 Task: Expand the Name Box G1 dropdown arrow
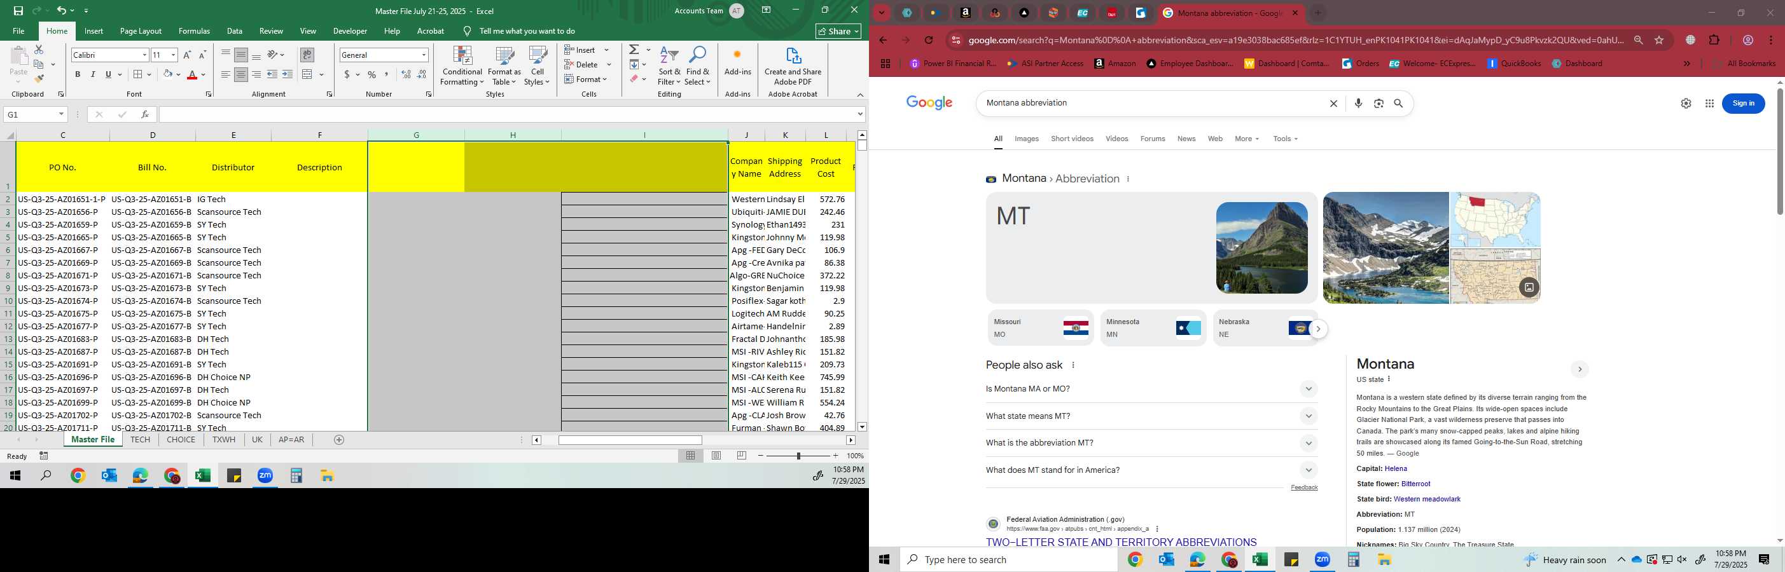pyautogui.click(x=62, y=114)
